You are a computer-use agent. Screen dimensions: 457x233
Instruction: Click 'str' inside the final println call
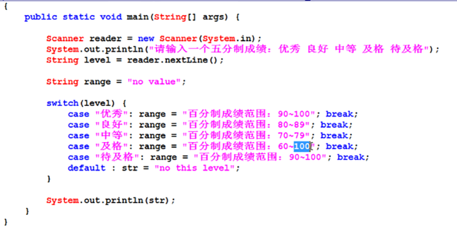pos(157,201)
